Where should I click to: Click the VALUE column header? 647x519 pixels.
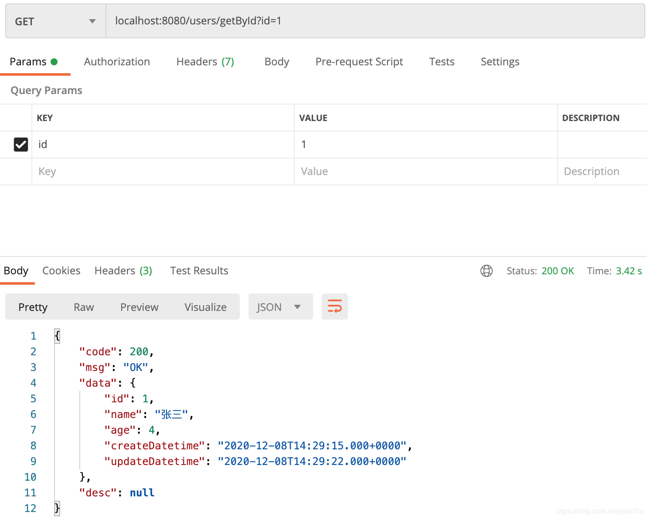click(x=313, y=118)
